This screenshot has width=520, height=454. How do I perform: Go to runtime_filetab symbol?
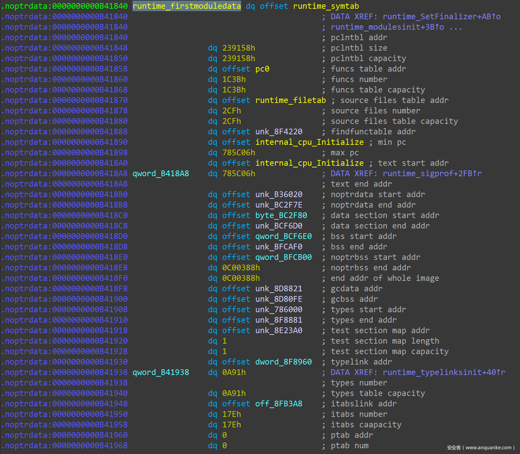pos(290,100)
